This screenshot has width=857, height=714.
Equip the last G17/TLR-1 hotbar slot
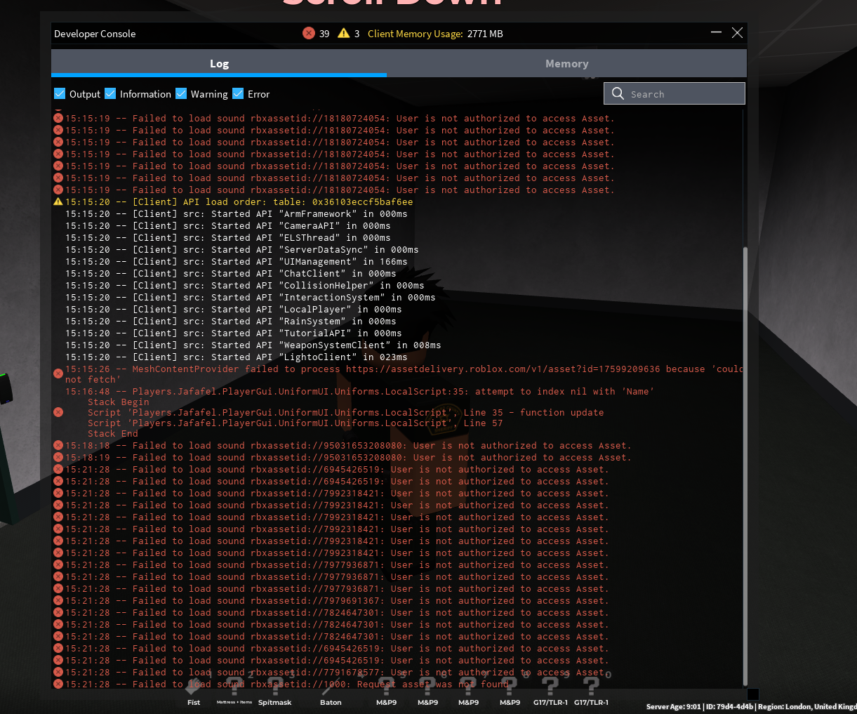coord(591,691)
